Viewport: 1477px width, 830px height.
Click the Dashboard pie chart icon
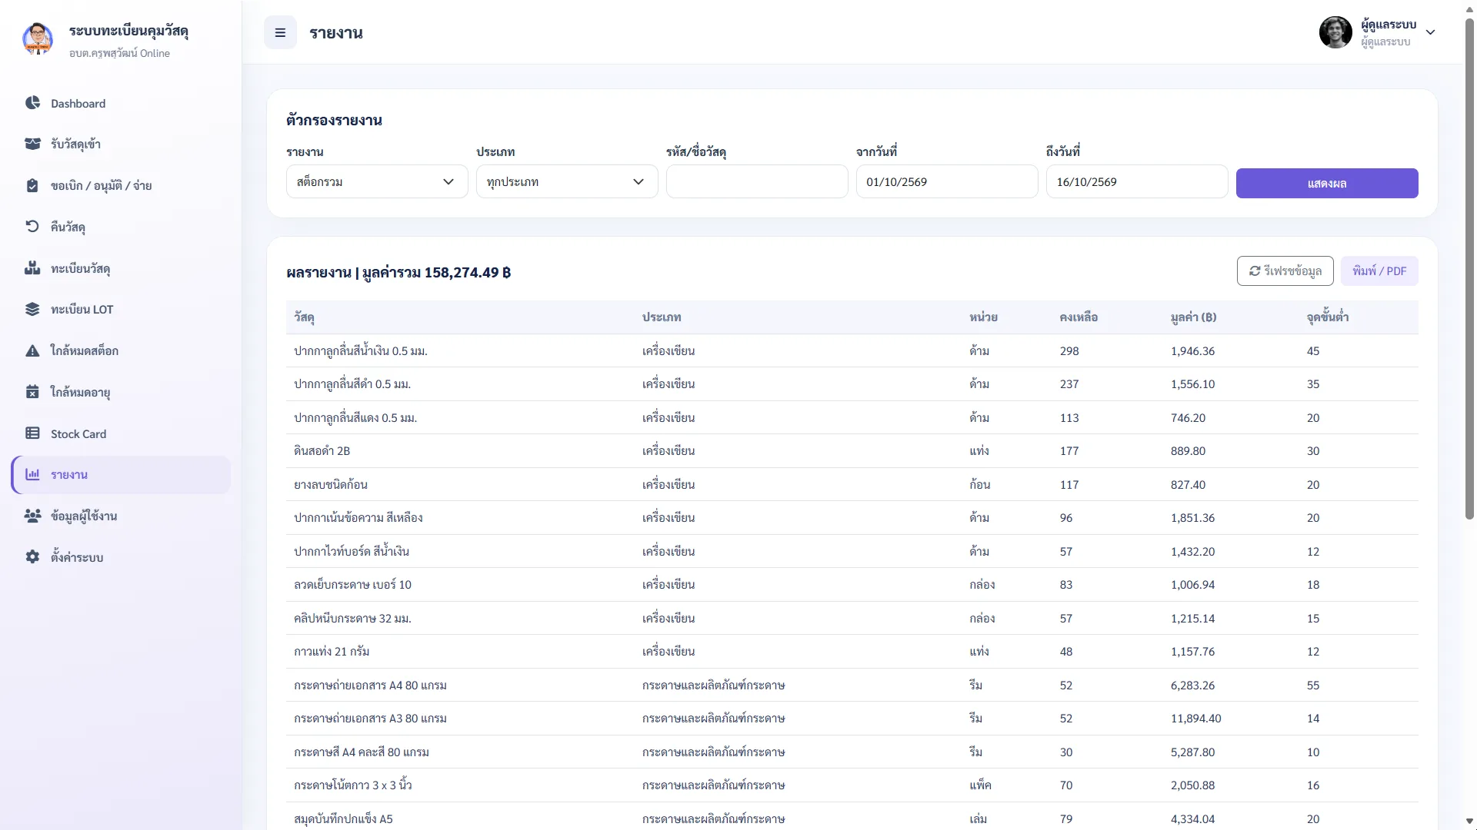pyautogui.click(x=32, y=103)
